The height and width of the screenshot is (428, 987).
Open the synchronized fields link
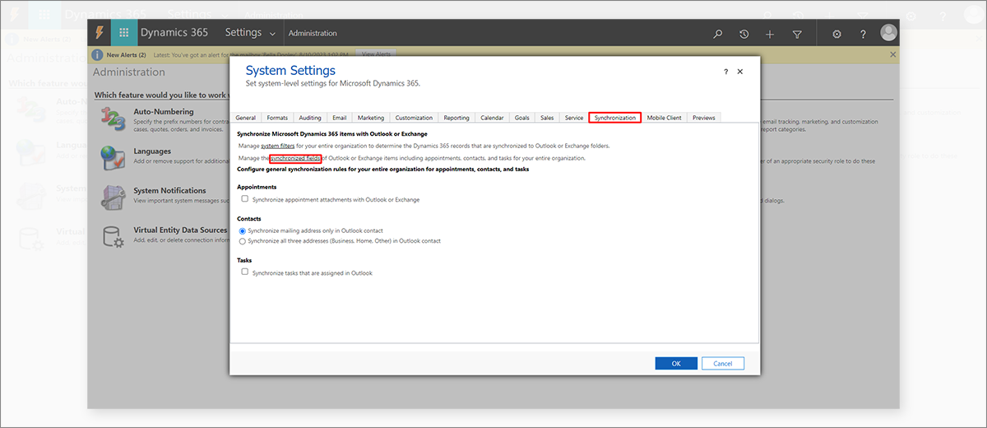(295, 157)
